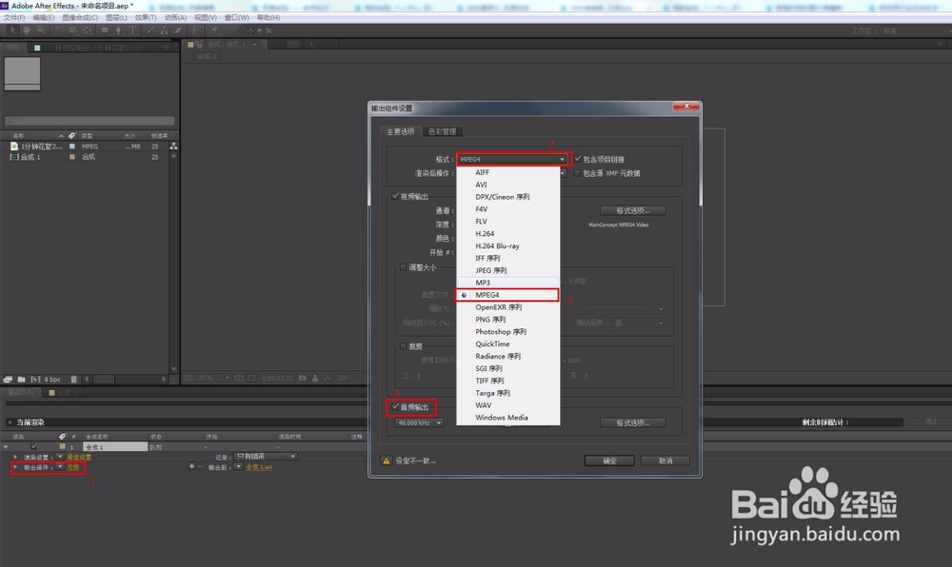Choose MPEG4 from the format list
The height and width of the screenshot is (567, 952).
point(508,295)
